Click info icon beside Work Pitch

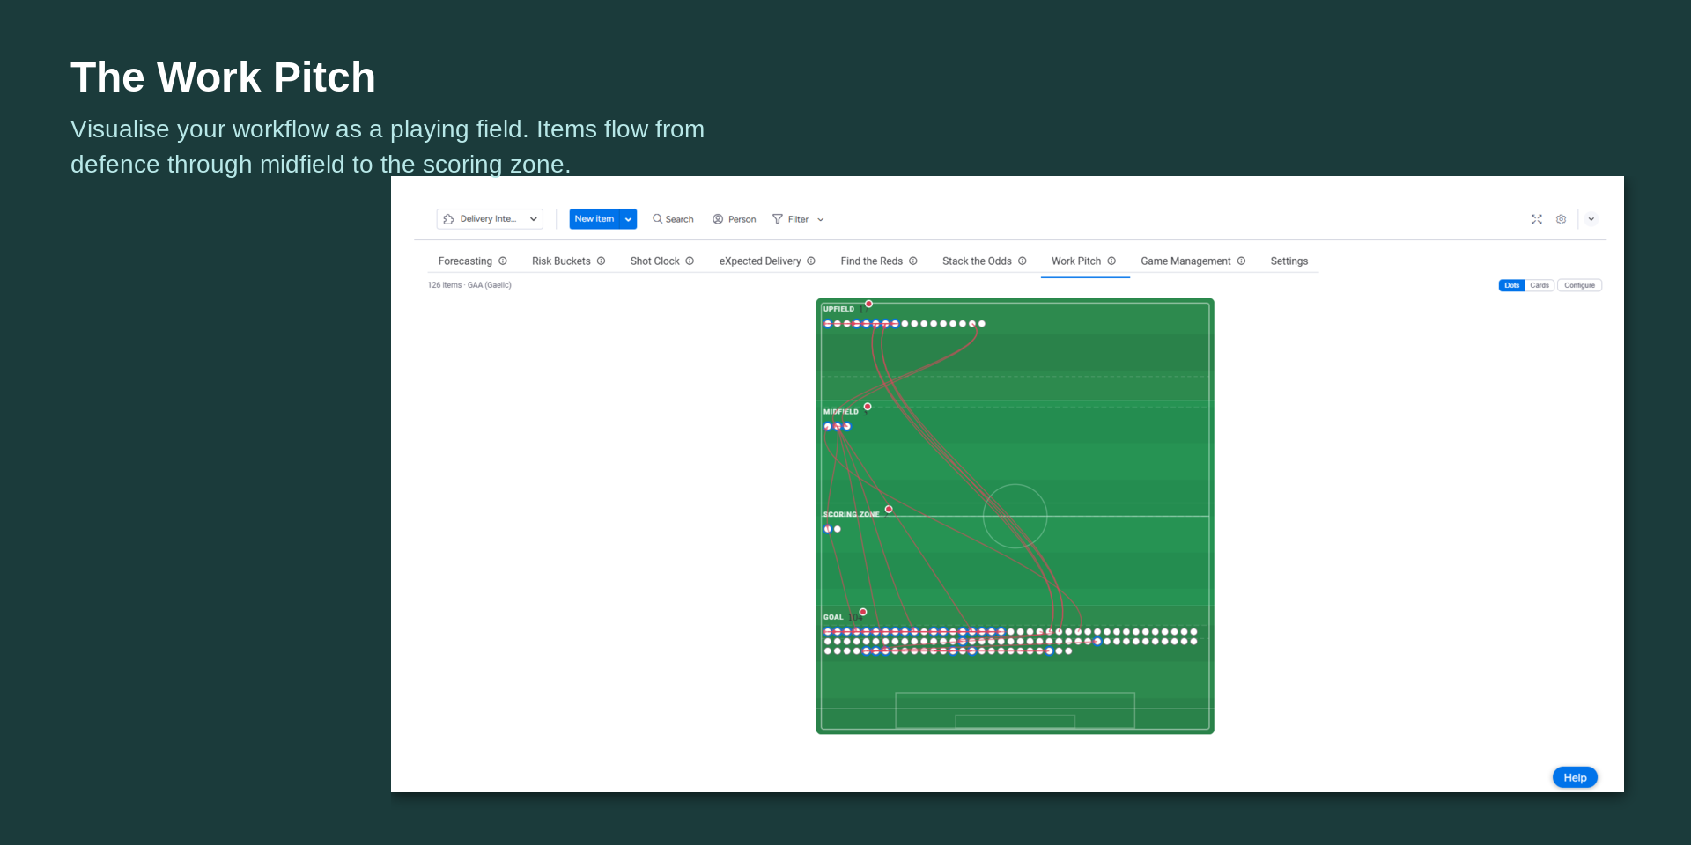point(1111,261)
